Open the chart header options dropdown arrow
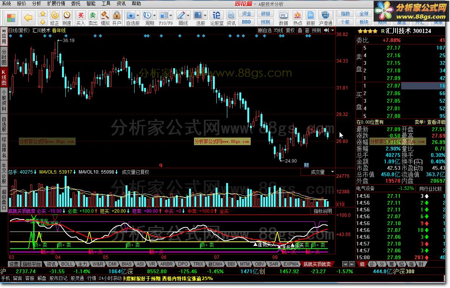The width and height of the screenshot is (450, 288). click(333, 30)
